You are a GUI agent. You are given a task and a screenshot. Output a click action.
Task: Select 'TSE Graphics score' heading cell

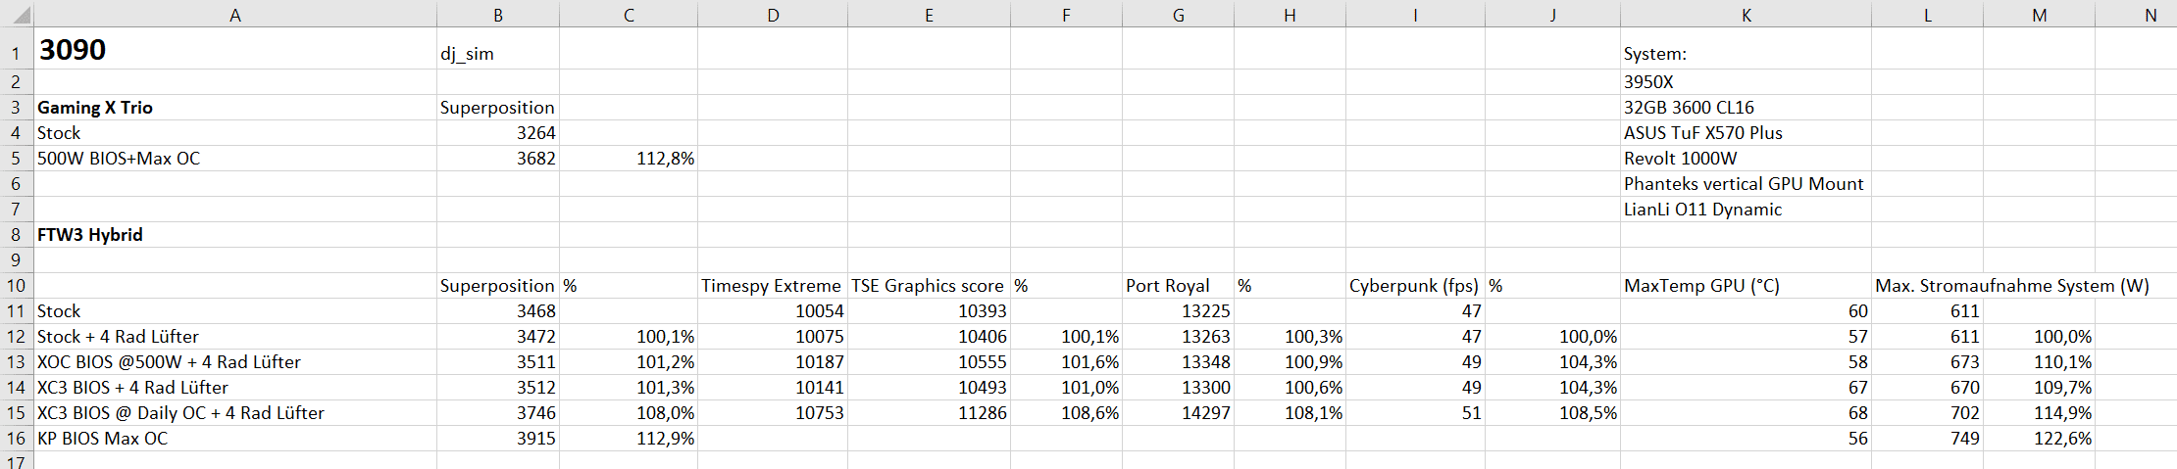coord(929,286)
